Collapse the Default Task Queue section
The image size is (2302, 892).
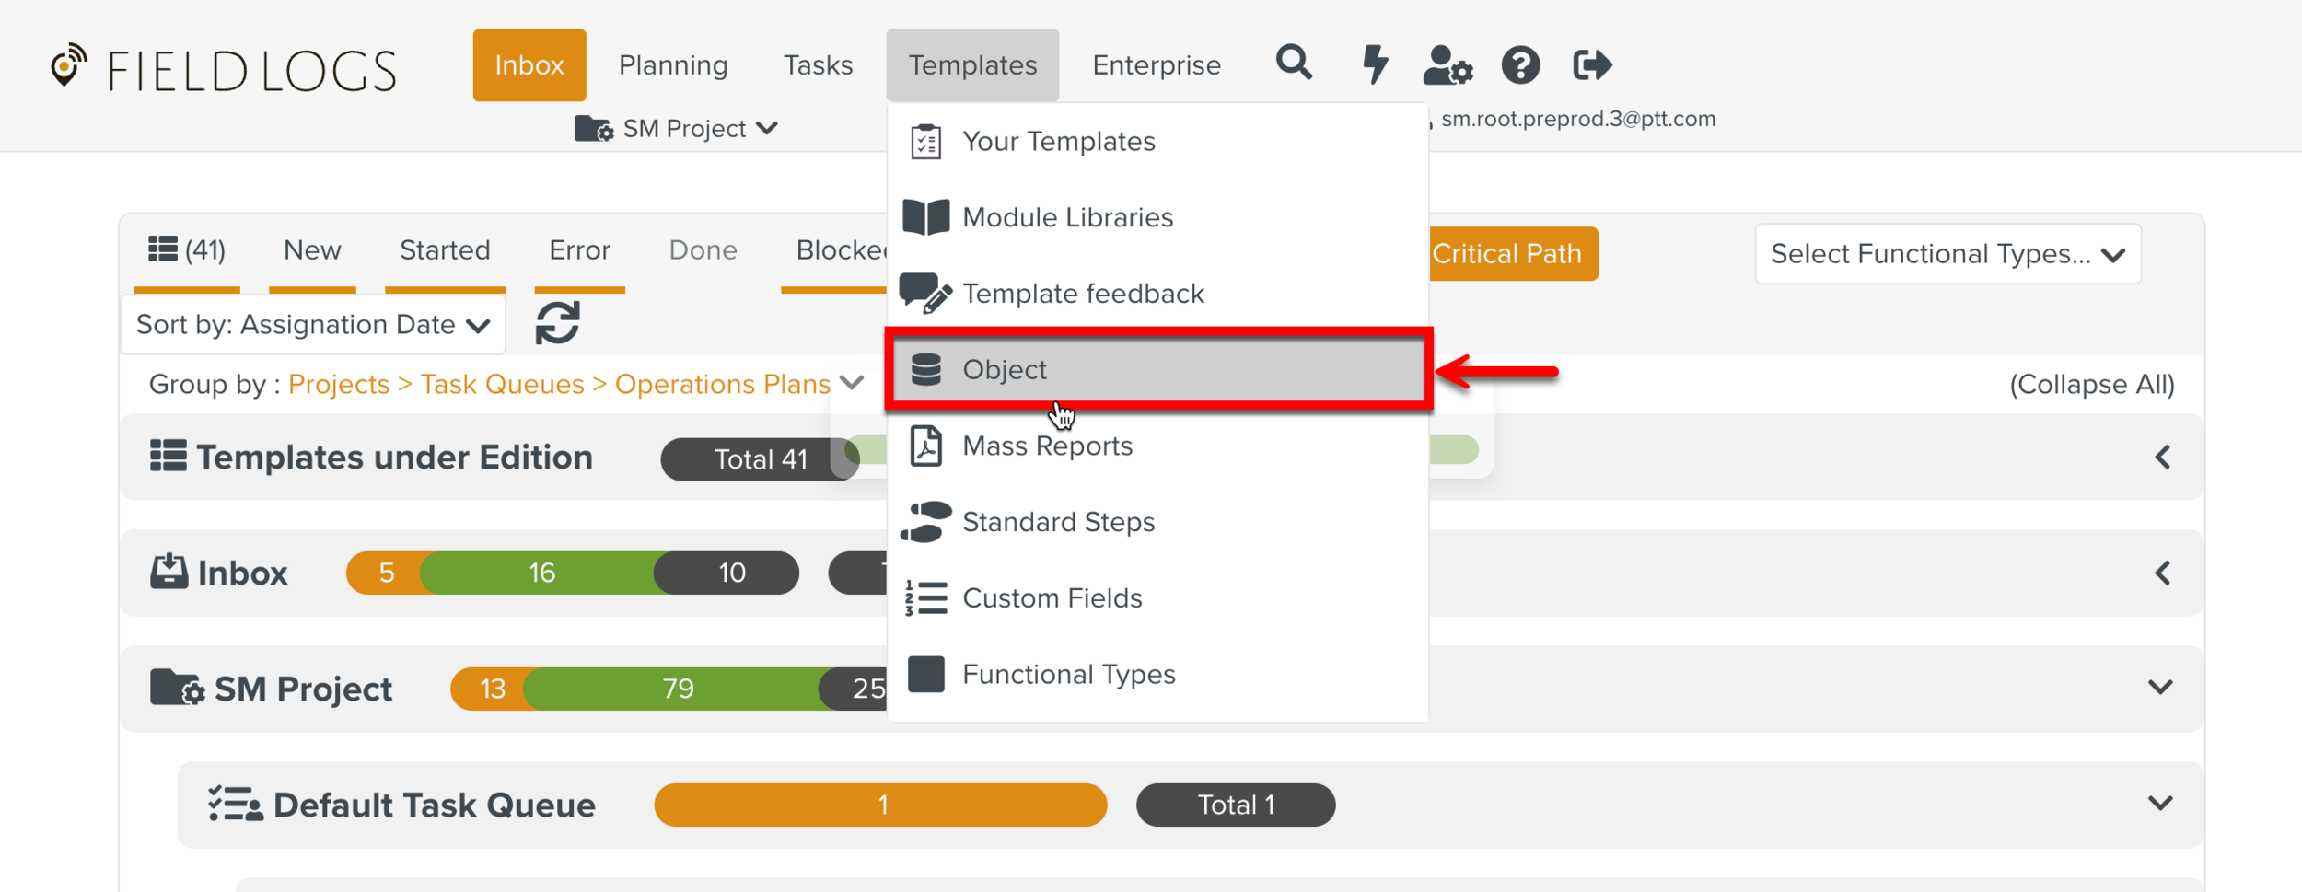click(2159, 804)
